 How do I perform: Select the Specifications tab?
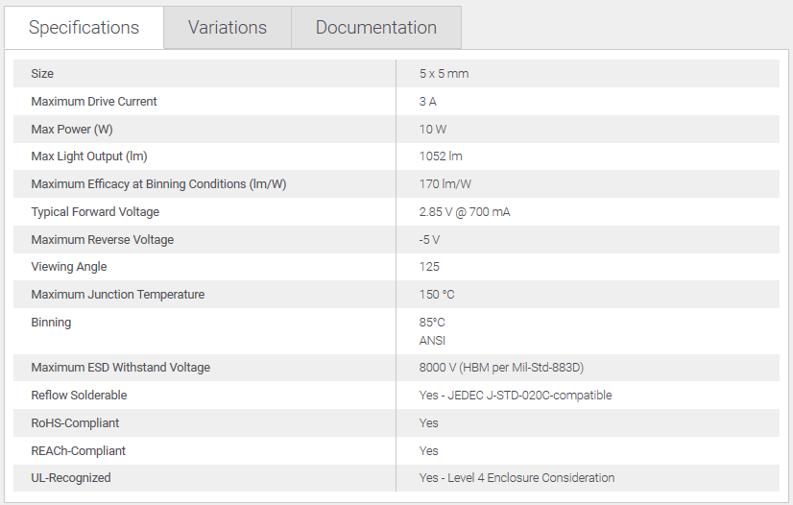(x=84, y=28)
